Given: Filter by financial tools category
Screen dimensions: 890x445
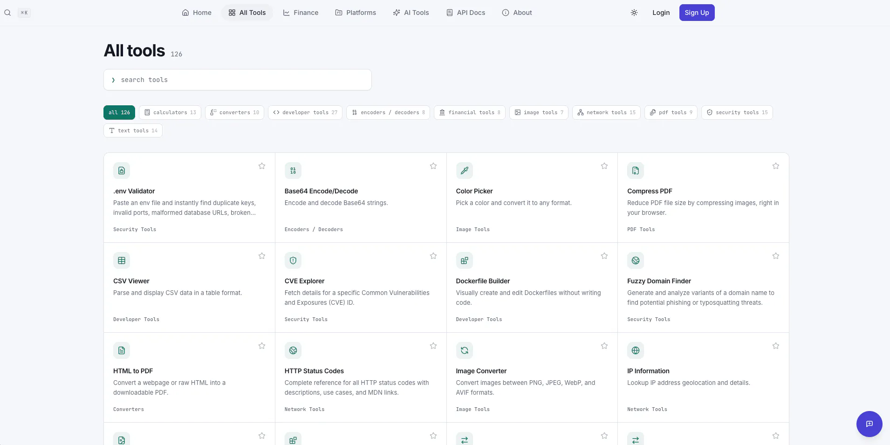Looking at the screenshot, I should point(470,112).
